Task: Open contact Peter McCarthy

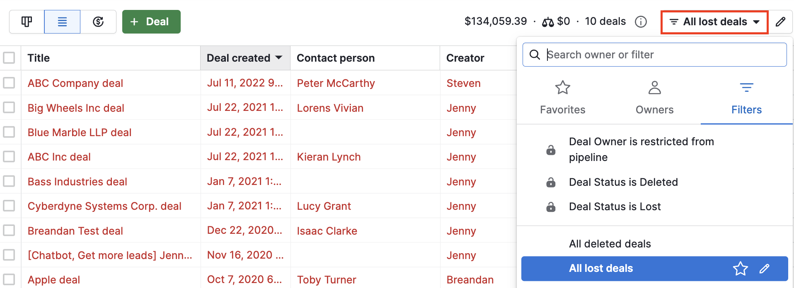Action: tap(336, 83)
